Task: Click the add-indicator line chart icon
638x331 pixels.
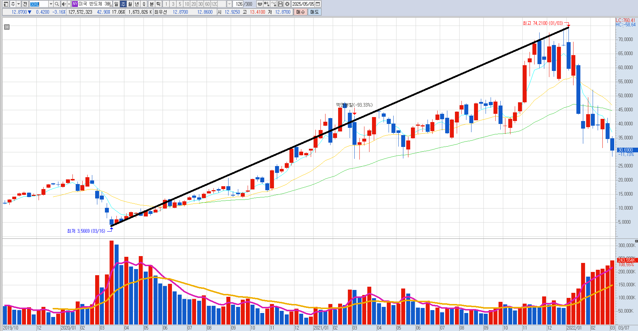Action: pyautogui.click(x=274, y=4)
